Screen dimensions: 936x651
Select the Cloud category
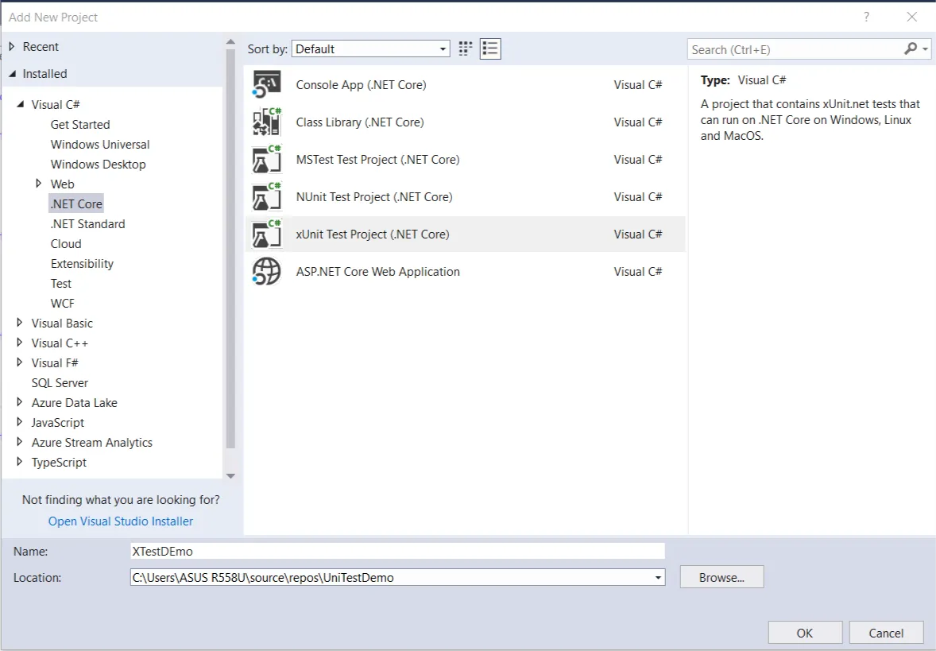pos(66,244)
